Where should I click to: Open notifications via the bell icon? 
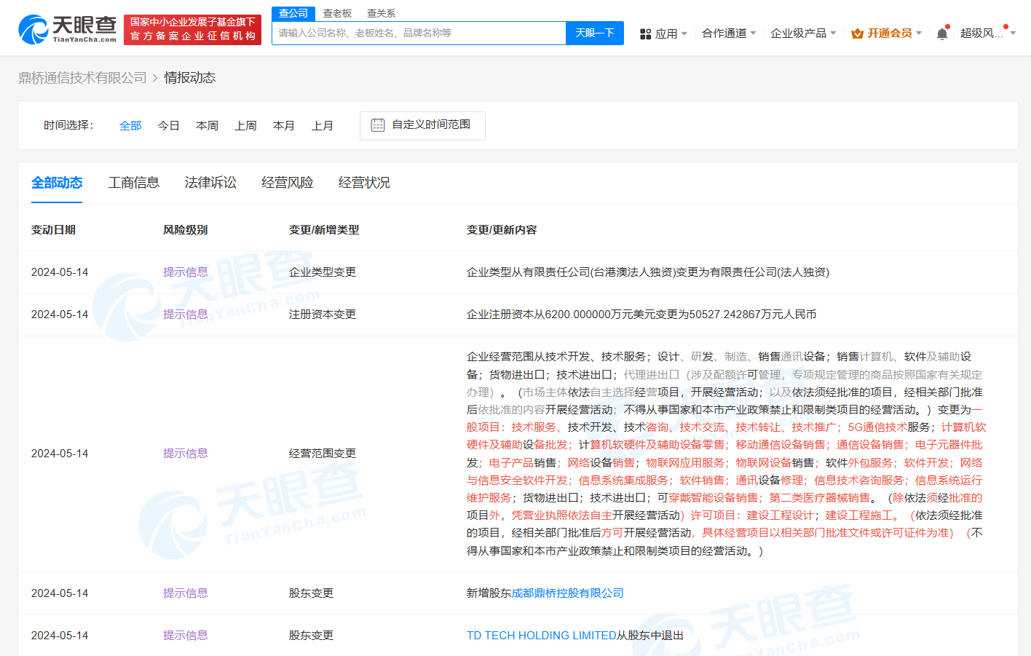pos(941,33)
